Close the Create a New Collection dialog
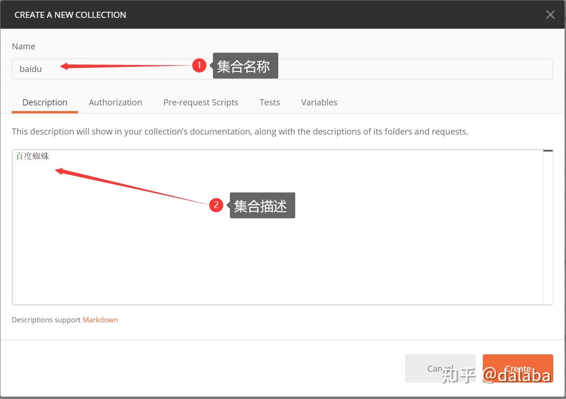 pyautogui.click(x=550, y=15)
